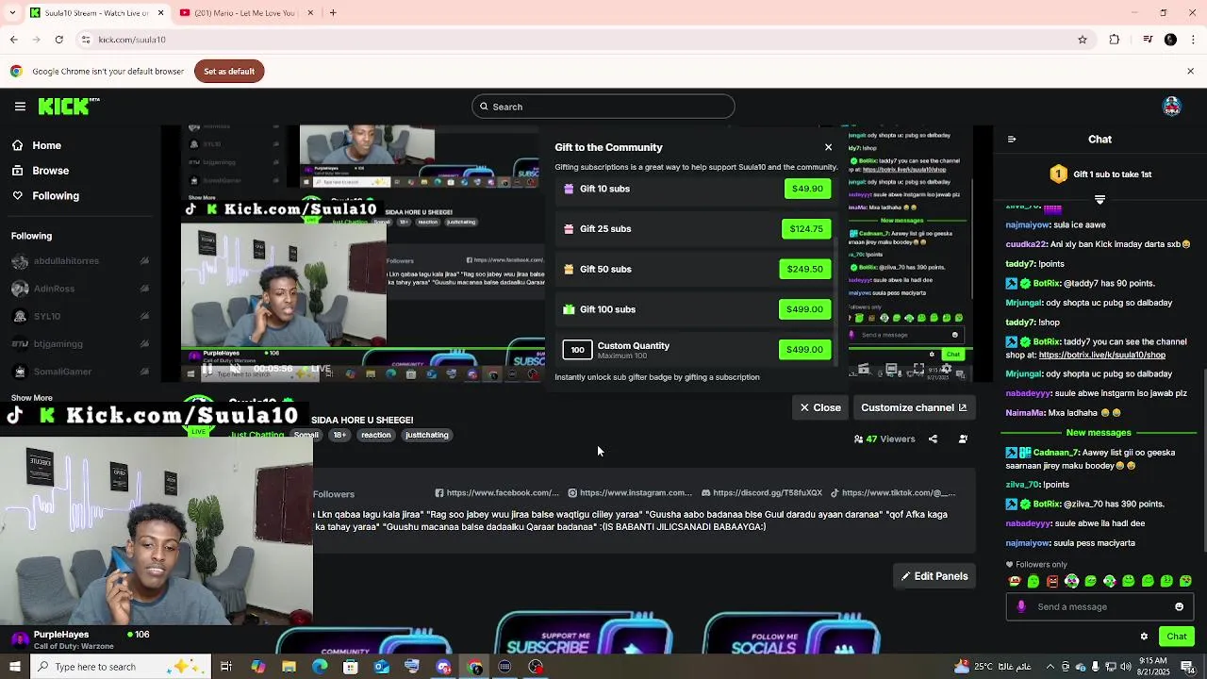Open the Facebook panel link
1207x679 pixels.
[x=497, y=492]
